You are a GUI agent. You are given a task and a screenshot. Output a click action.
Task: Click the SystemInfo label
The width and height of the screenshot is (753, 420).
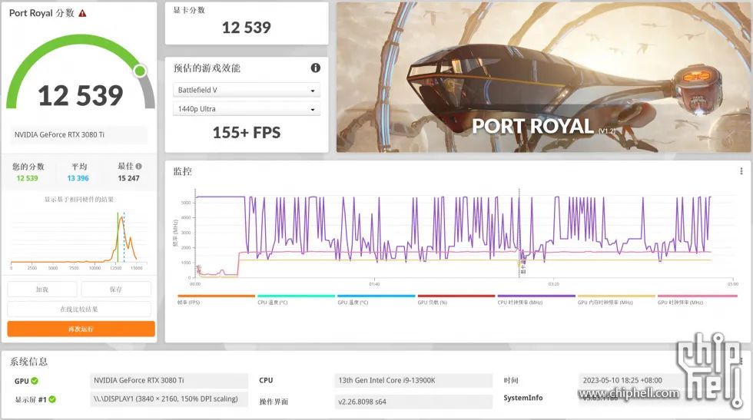click(x=523, y=398)
